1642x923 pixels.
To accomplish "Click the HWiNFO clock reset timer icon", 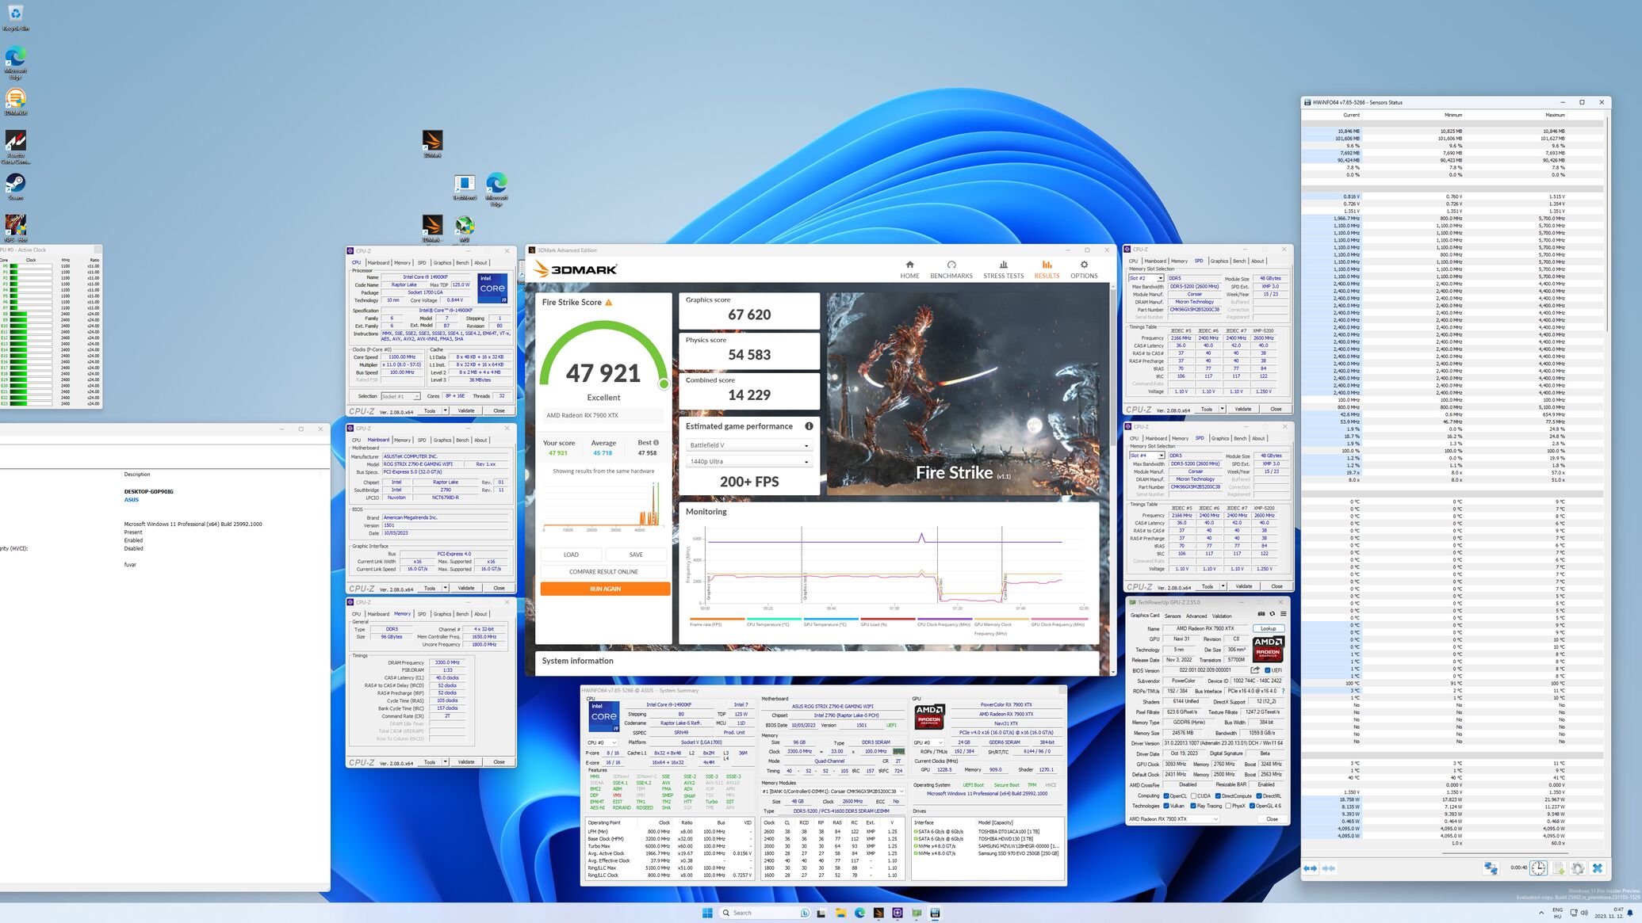I will [1538, 868].
